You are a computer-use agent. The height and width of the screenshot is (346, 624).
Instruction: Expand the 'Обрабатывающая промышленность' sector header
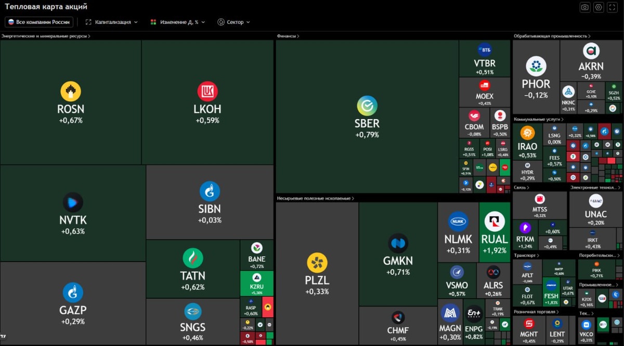552,36
